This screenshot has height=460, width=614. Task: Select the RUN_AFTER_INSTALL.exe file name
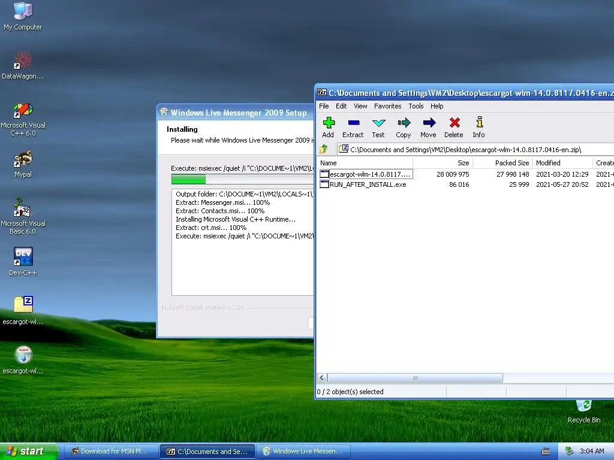[368, 184]
